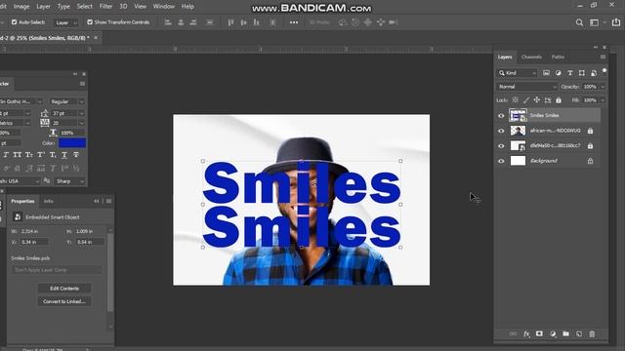Switch to the Channels tab
This screenshot has height=351, width=625.
pos(531,57)
